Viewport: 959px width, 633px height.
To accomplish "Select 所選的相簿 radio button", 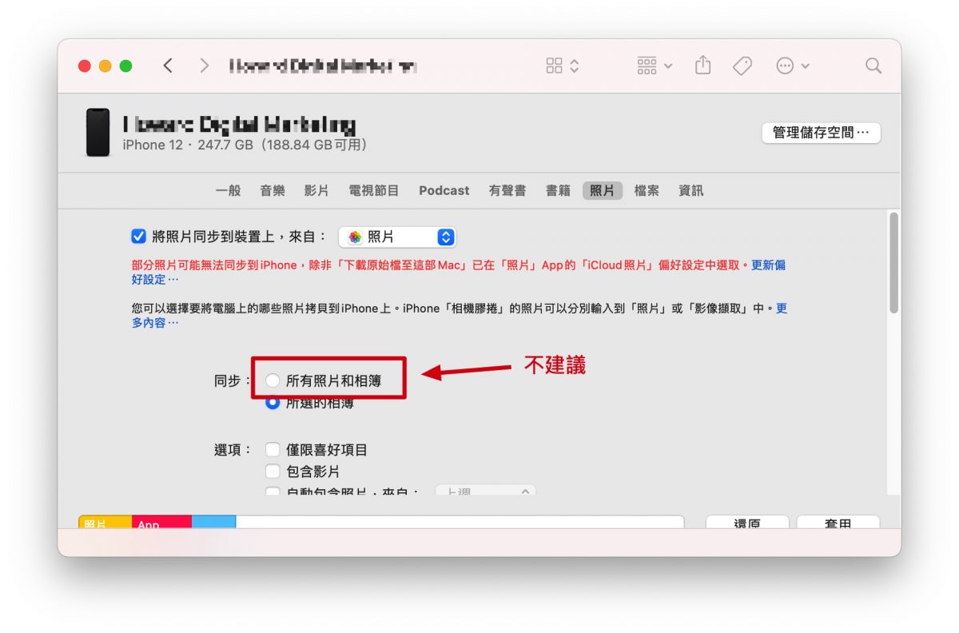I will 273,403.
